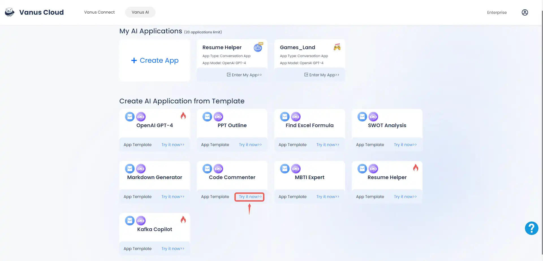543x261 pixels.
Task: Click the flame icon on OpenAI GPT-4 template
Action: 183,116
